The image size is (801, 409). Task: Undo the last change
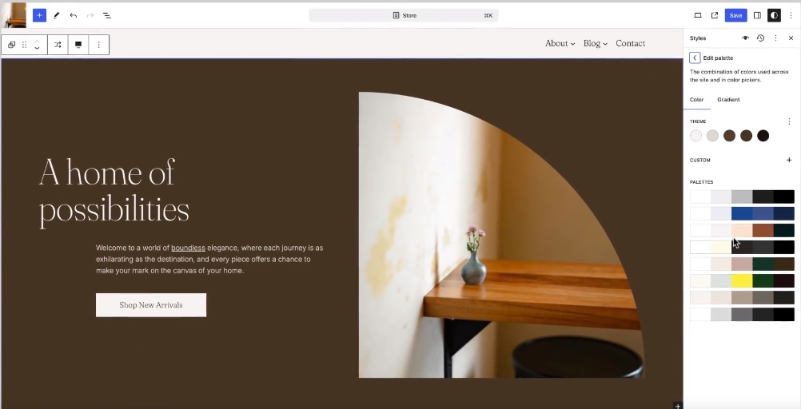tap(73, 15)
